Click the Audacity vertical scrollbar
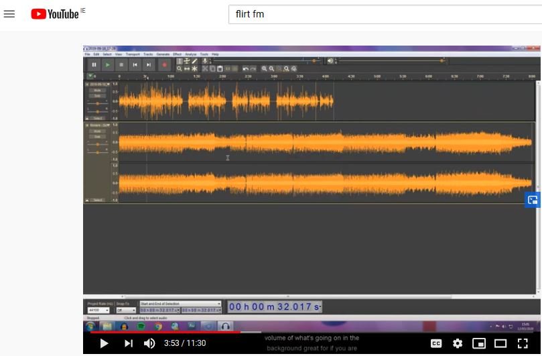This screenshot has height=356, width=542. click(x=538, y=187)
